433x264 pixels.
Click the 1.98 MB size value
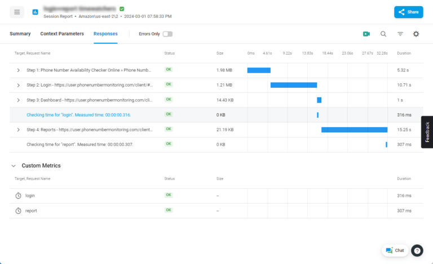[x=224, y=70]
